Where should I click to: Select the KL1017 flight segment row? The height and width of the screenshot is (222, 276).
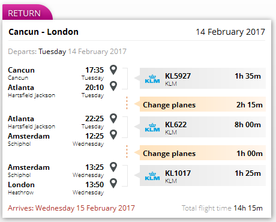tap(203, 175)
